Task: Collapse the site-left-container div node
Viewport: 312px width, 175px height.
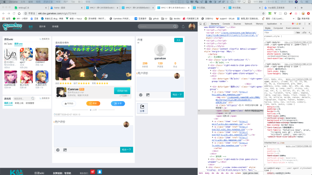Action: (207, 60)
